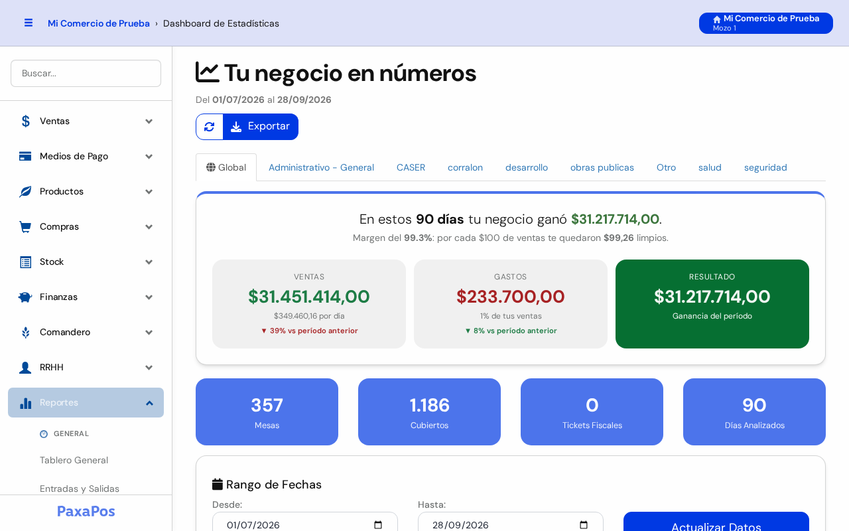Viewport: 849px width, 531px height.
Task: Focus the Buscar search field
Action: 86,73
